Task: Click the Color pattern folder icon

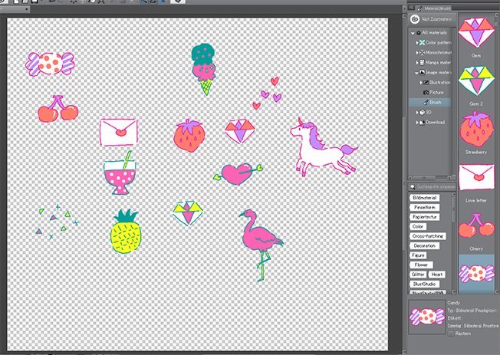Action: [422, 42]
